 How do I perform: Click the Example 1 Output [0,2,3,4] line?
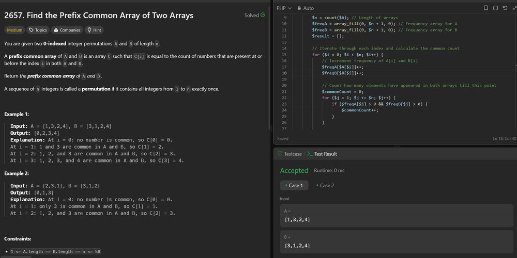click(x=35, y=133)
